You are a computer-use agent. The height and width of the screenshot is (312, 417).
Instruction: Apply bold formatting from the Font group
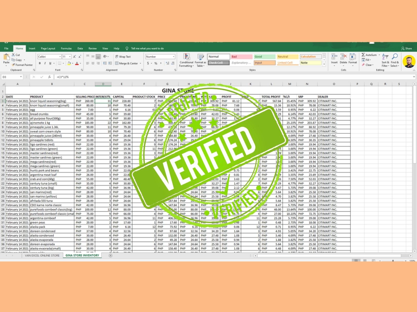[x=40, y=63]
